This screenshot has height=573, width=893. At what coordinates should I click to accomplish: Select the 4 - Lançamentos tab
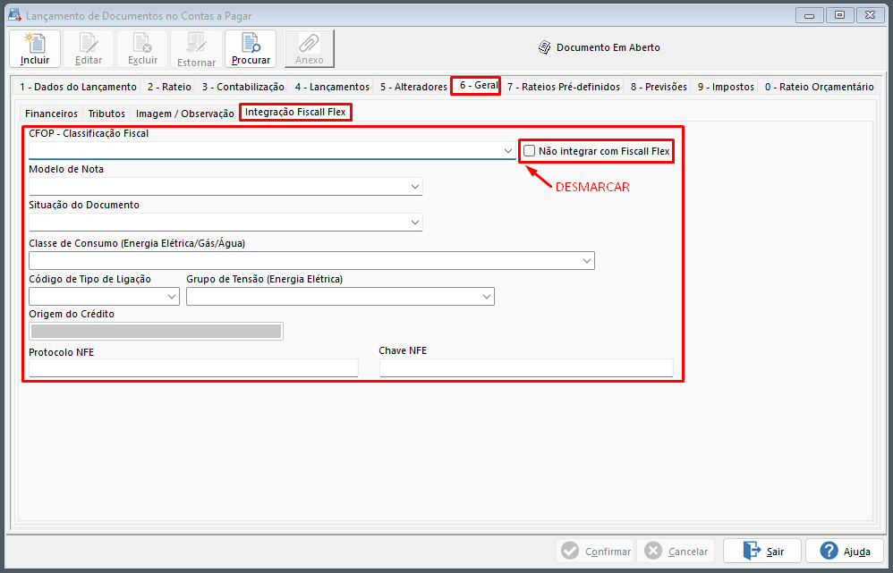coord(332,87)
